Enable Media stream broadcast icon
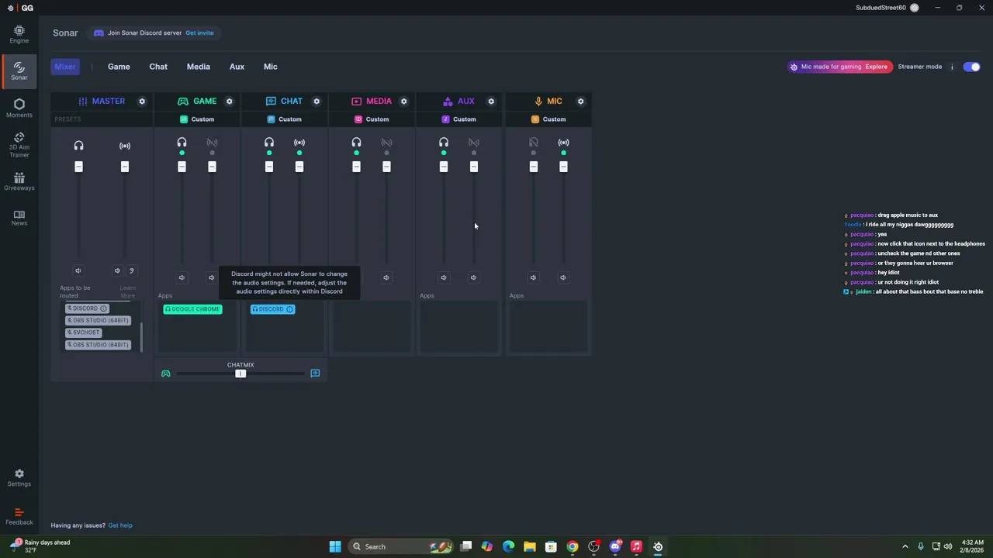 (386, 143)
